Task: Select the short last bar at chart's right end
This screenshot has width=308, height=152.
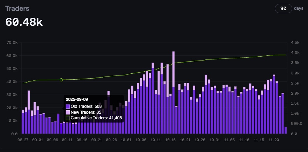Action: tap(286, 130)
